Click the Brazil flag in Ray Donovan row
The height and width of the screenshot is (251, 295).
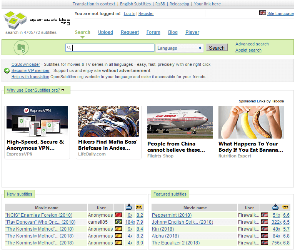[118, 222]
